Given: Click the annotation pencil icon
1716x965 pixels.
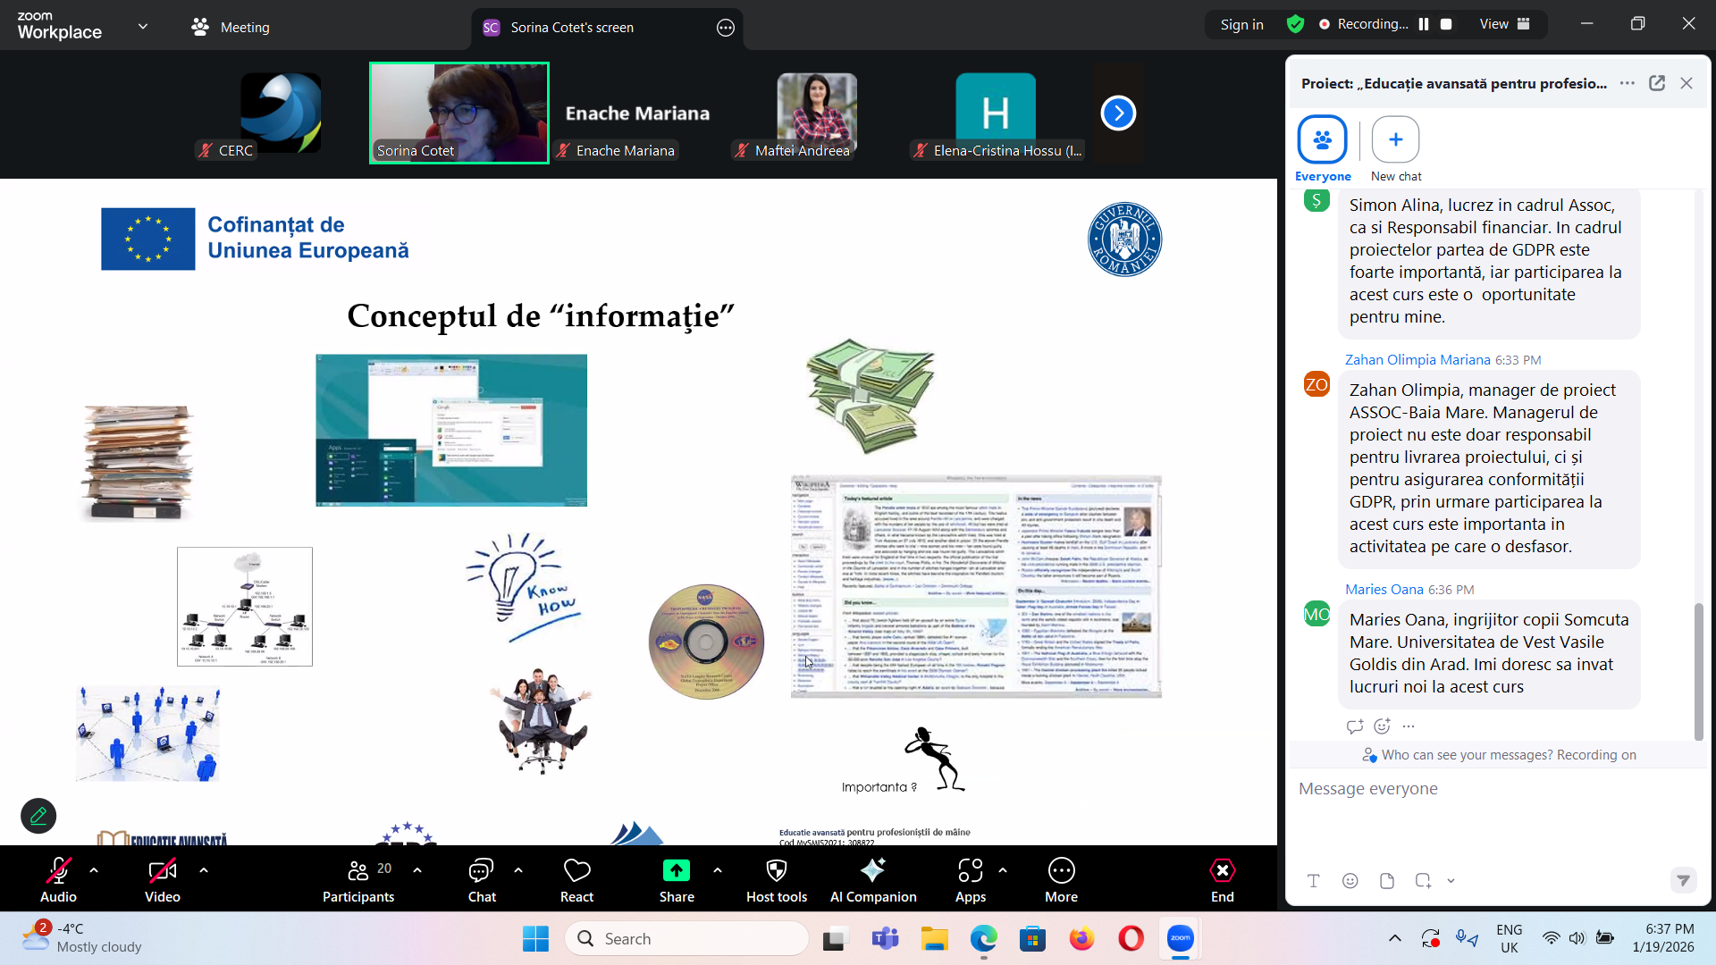Looking at the screenshot, I should coord(38,816).
